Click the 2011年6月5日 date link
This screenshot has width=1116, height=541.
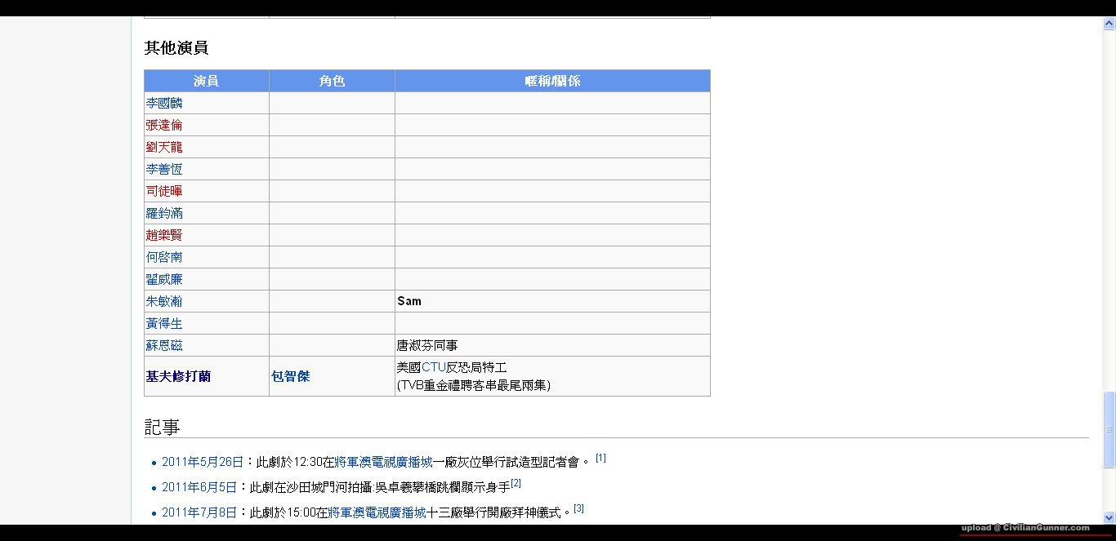(199, 487)
